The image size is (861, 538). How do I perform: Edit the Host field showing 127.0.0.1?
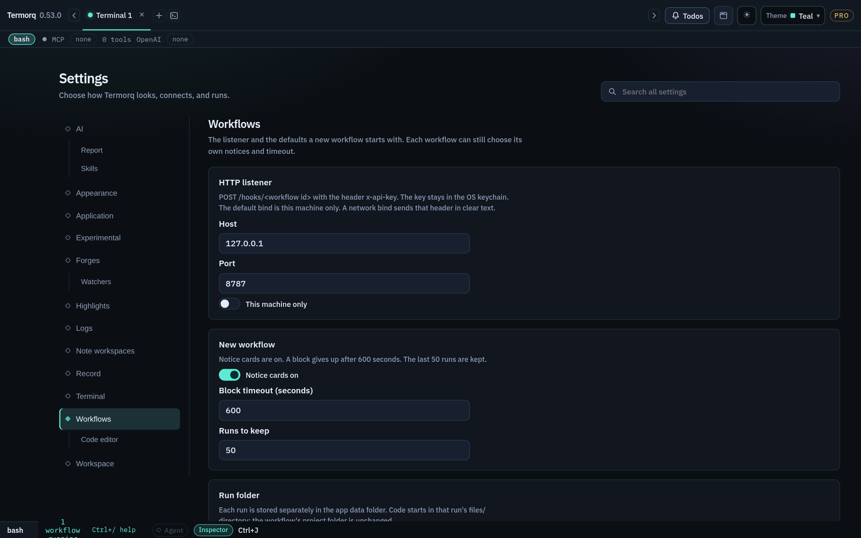coord(344,243)
